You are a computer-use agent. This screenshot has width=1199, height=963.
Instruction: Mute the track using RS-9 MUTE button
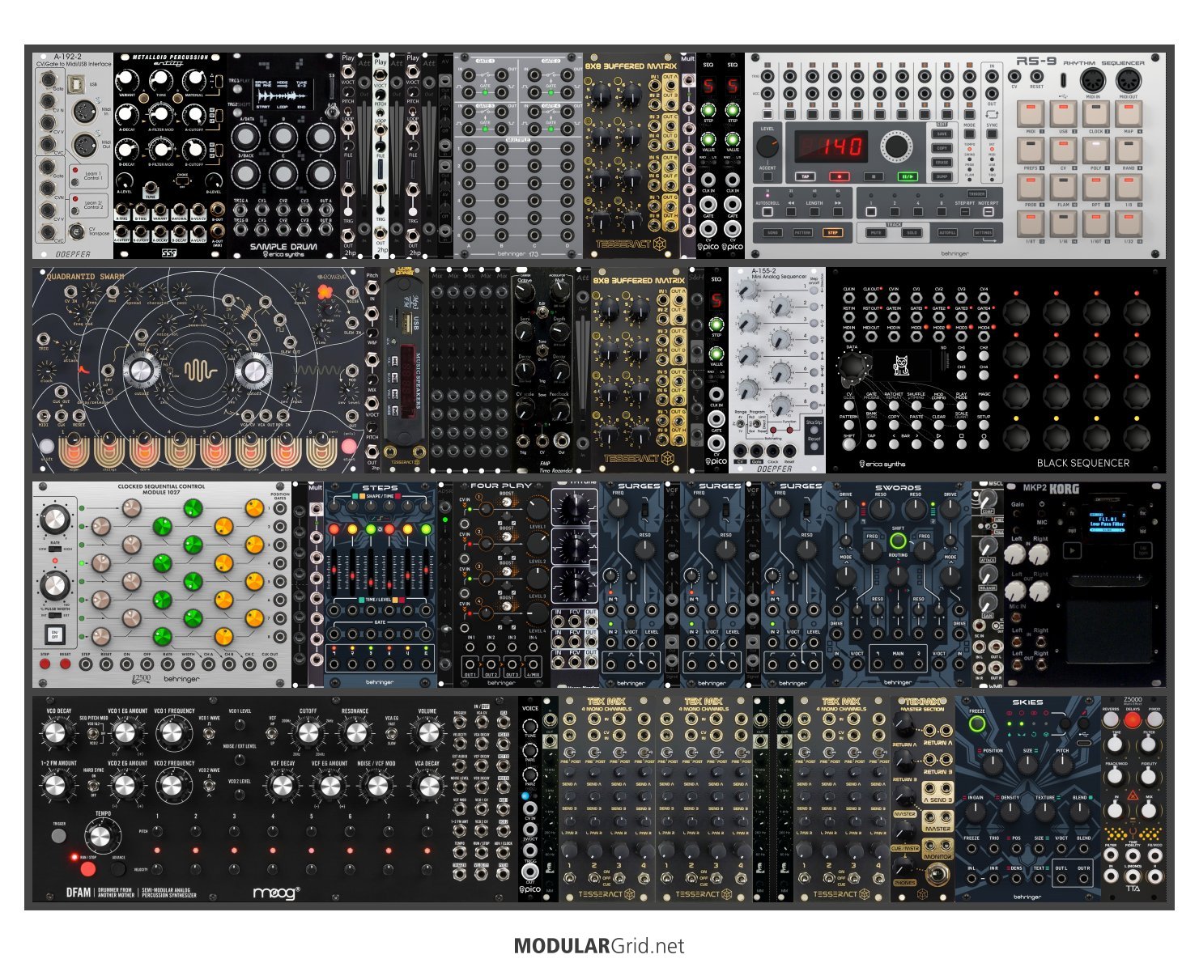(875, 232)
